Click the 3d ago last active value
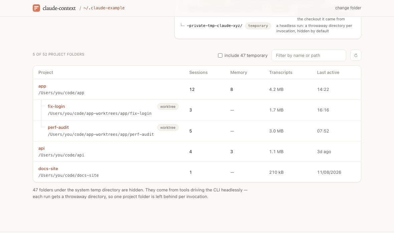 (x=324, y=151)
